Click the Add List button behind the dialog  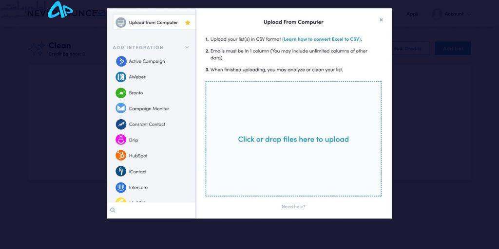pyautogui.click(x=453, y=48)
